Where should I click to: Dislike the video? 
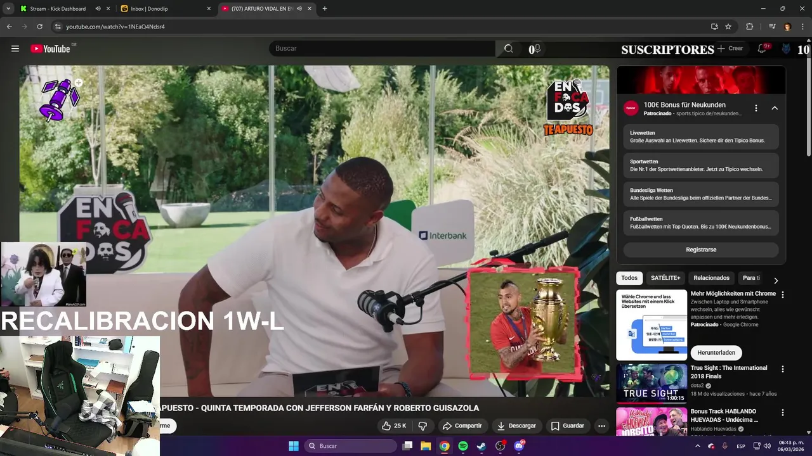click(x=422, y=426)
